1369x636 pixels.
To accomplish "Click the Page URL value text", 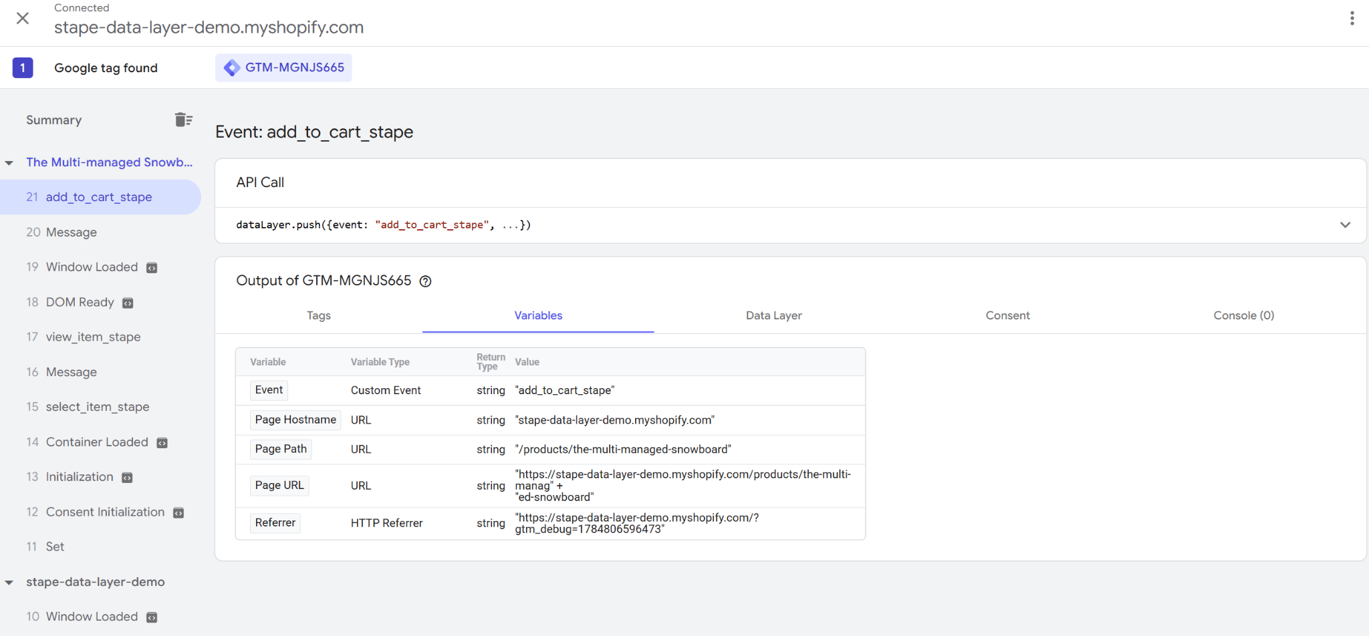I will pyautogui.click(x=682, y=486).
